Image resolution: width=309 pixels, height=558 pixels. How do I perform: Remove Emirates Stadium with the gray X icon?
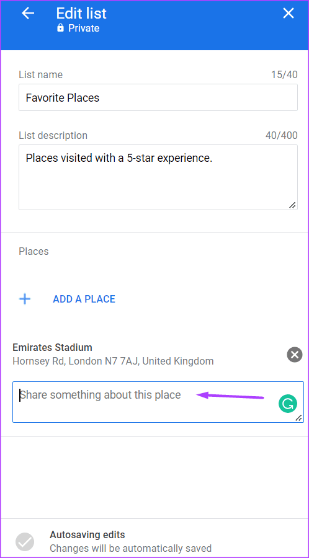294,355
